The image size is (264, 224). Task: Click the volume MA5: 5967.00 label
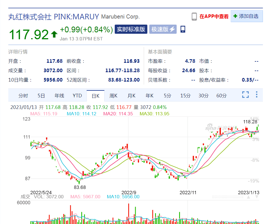(x=85, y=197)
